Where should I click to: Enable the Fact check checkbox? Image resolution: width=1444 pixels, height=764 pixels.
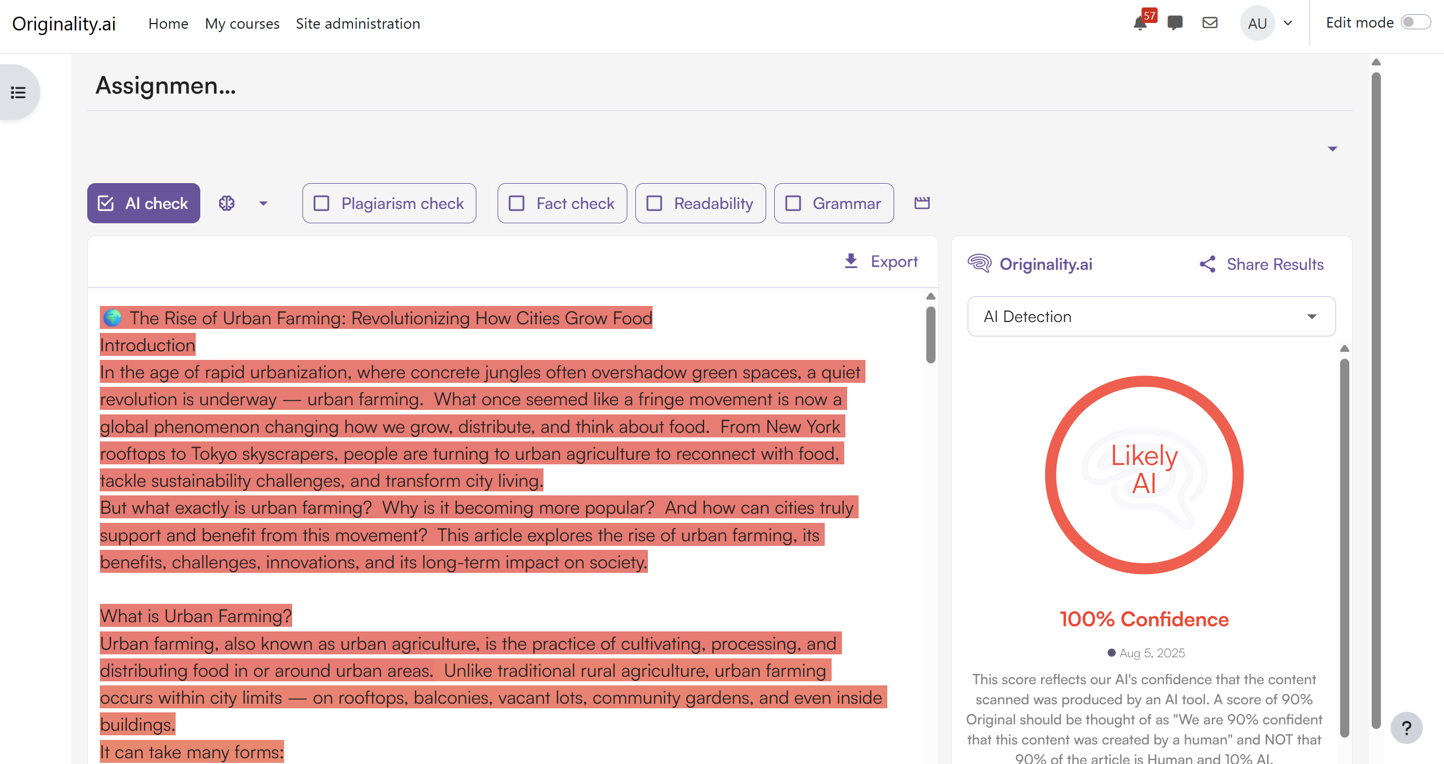click(517, 203)
